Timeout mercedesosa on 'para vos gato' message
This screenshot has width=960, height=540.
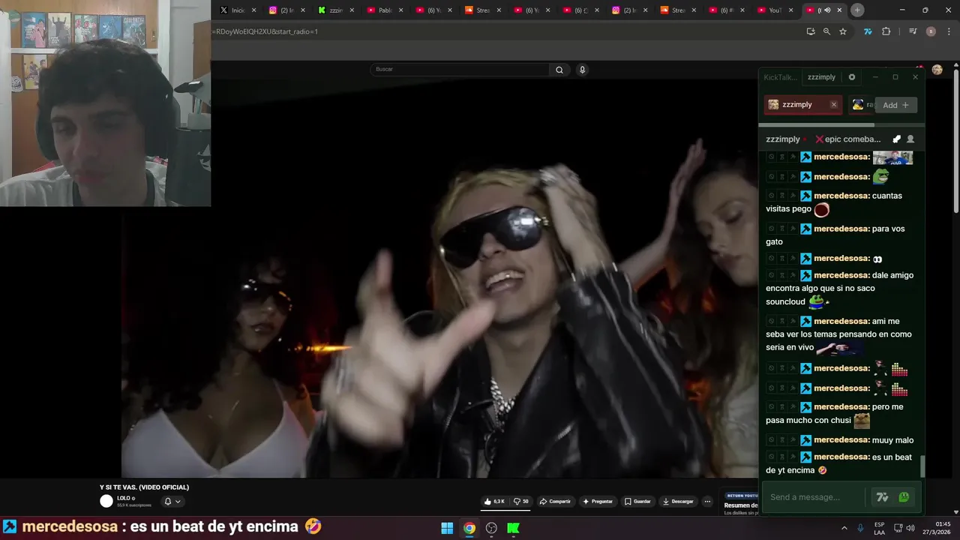[x=781, y=229]
